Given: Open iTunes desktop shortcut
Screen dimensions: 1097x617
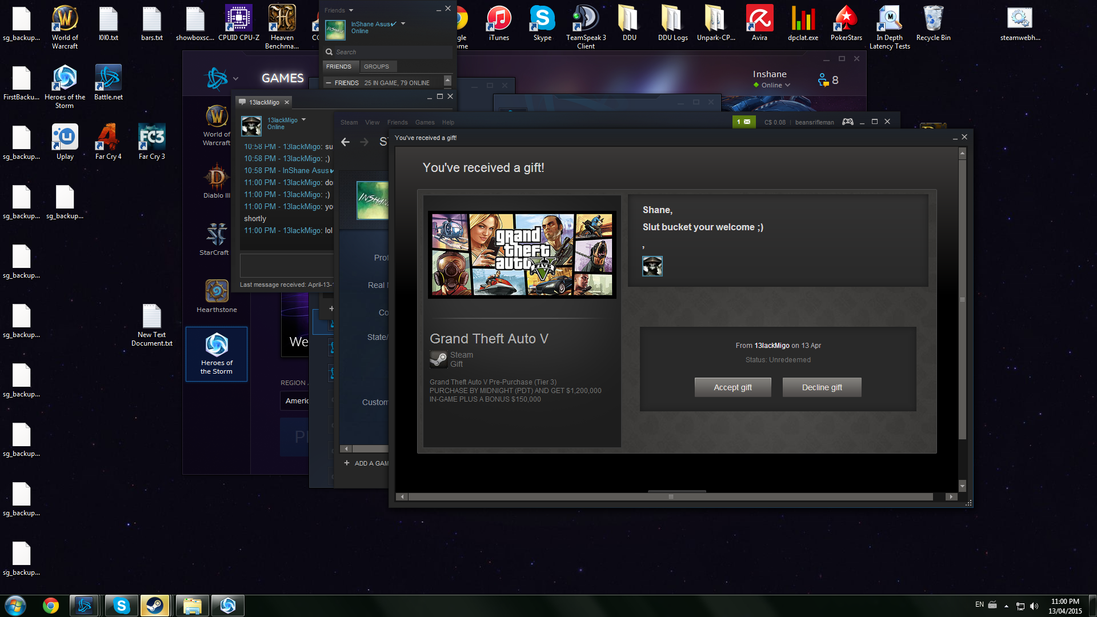Looking at the screenshot, I should [499, 23].
